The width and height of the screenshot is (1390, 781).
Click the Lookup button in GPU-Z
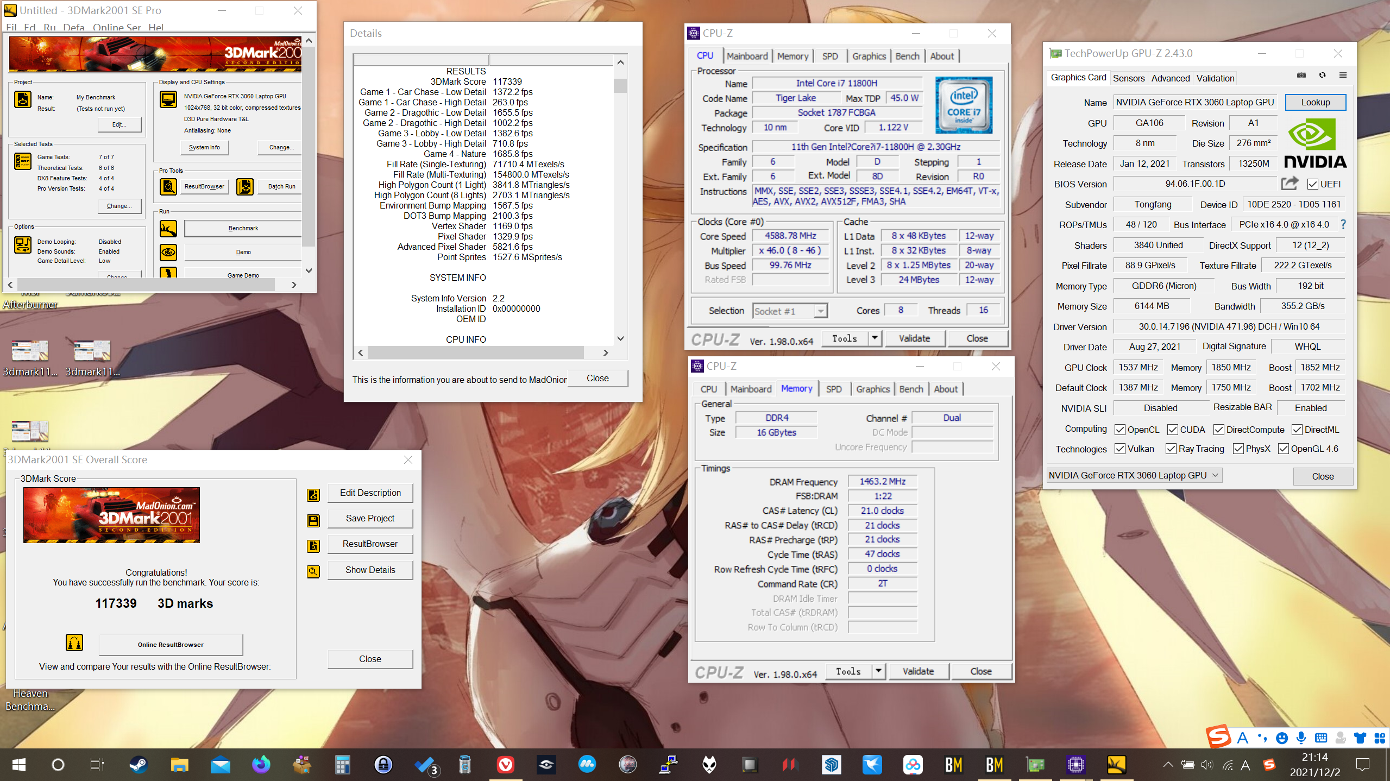(x=1315, y=102)
